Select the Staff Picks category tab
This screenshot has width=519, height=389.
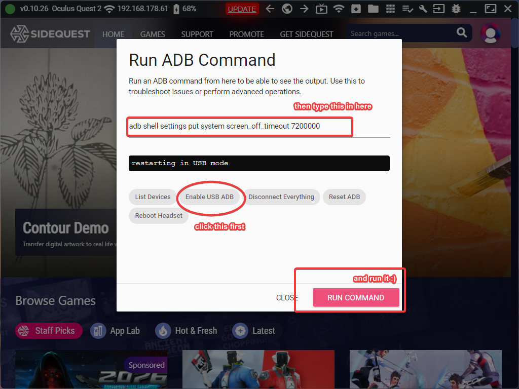click(49, 331)
